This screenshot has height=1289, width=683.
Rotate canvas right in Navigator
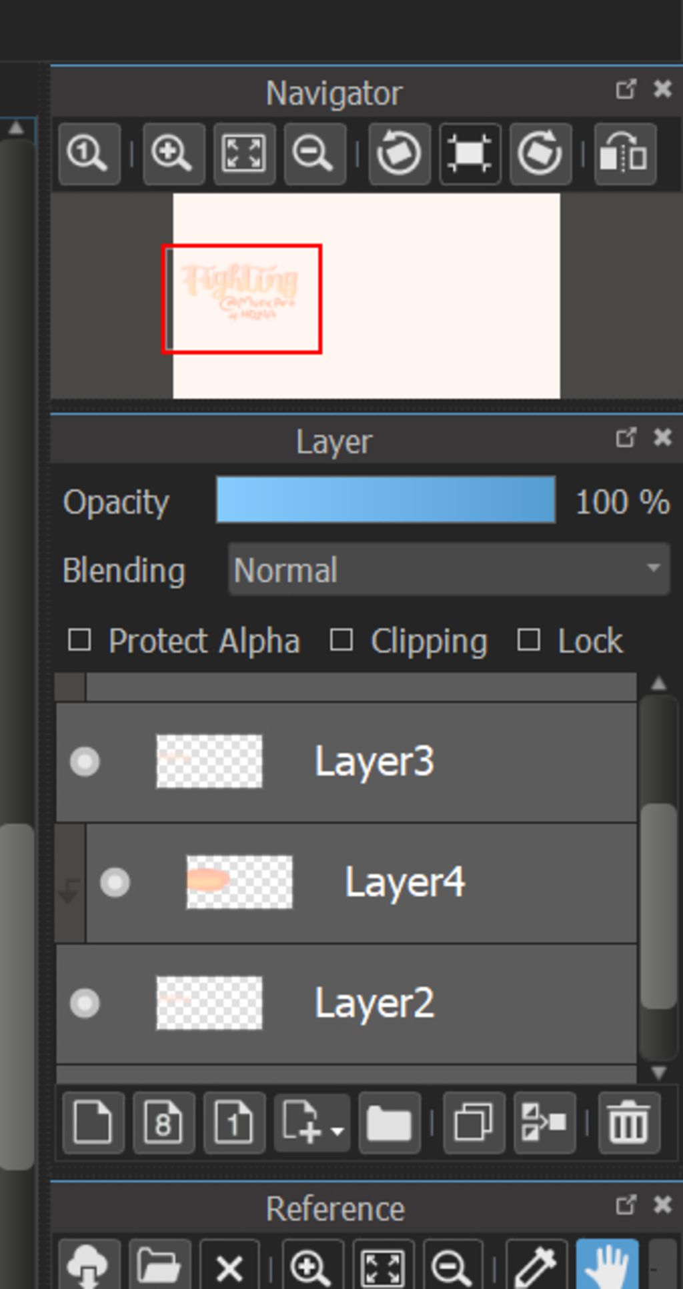tap(540, 154)
